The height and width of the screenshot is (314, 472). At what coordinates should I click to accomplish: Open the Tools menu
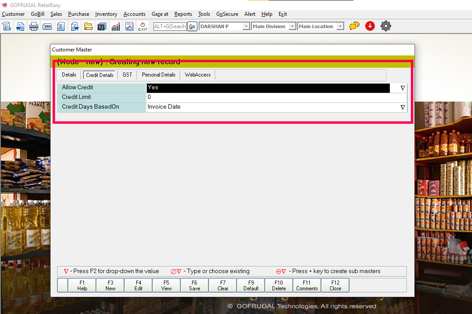[x=204, y=14]
